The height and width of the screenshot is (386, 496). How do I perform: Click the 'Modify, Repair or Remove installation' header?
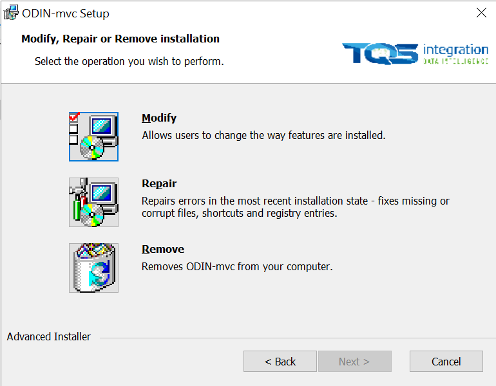coord(120,39)
